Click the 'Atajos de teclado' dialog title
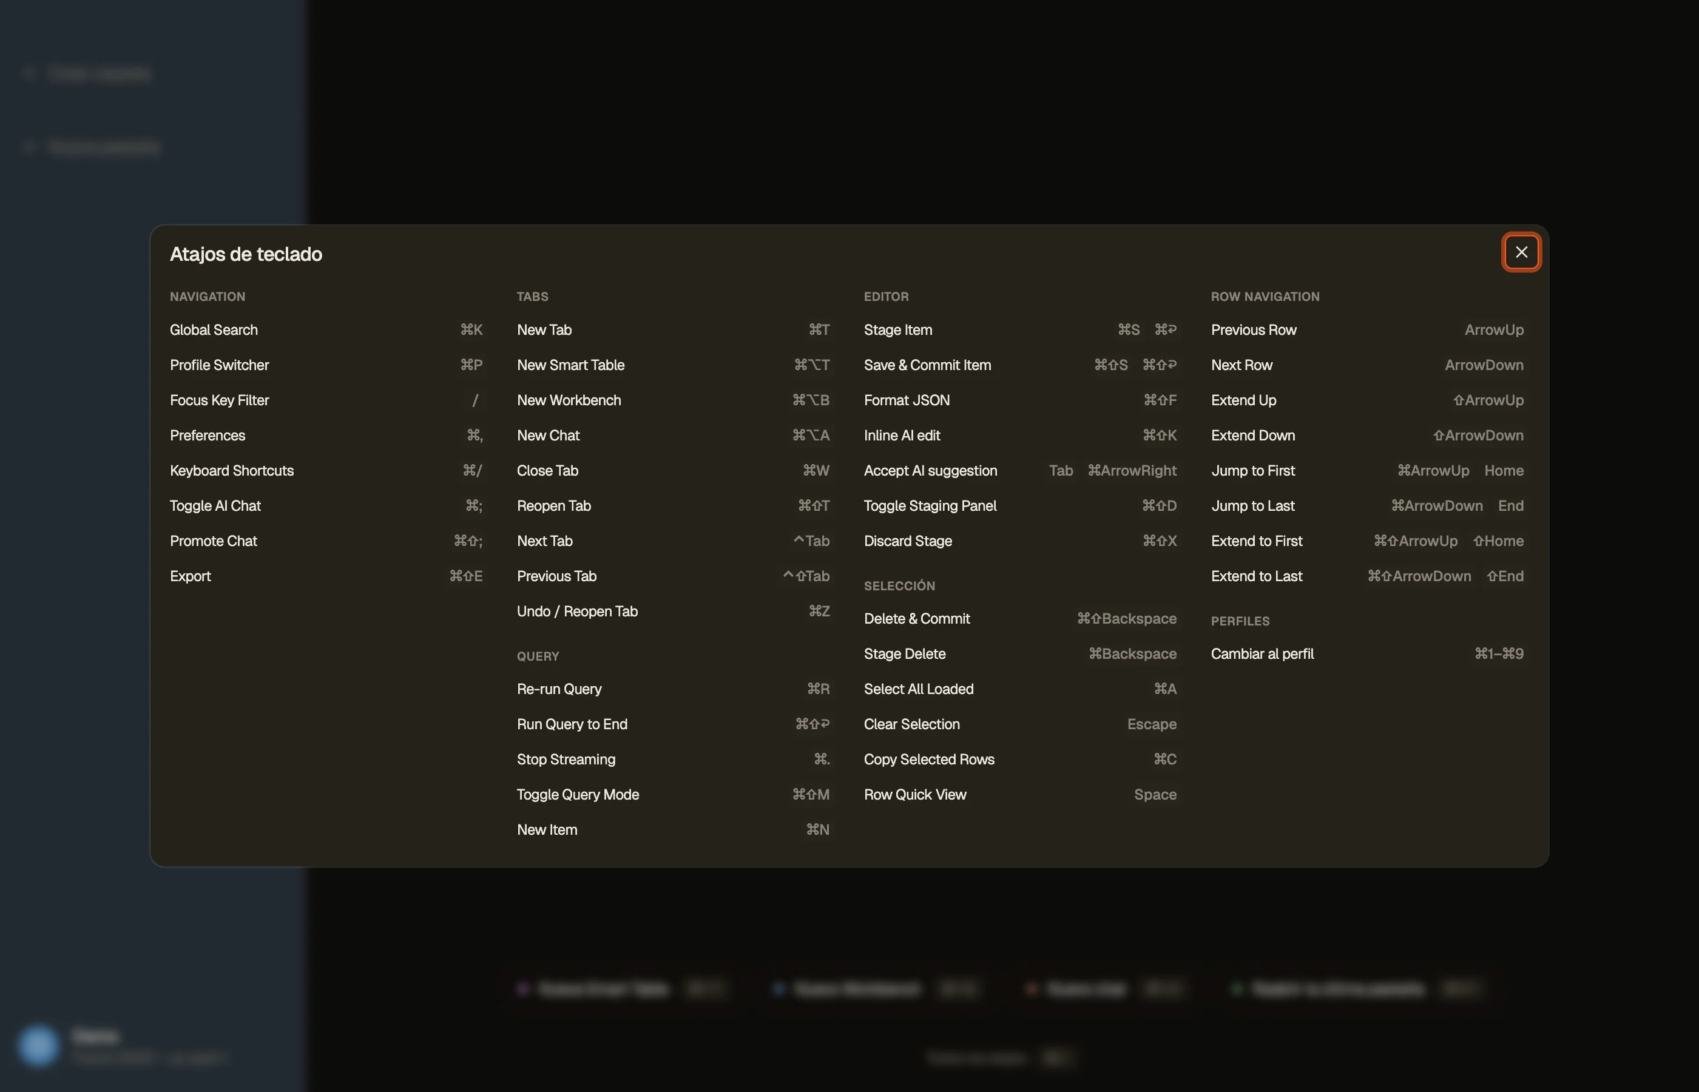This screenshot has height=1092, width=1699. point(246,254)
